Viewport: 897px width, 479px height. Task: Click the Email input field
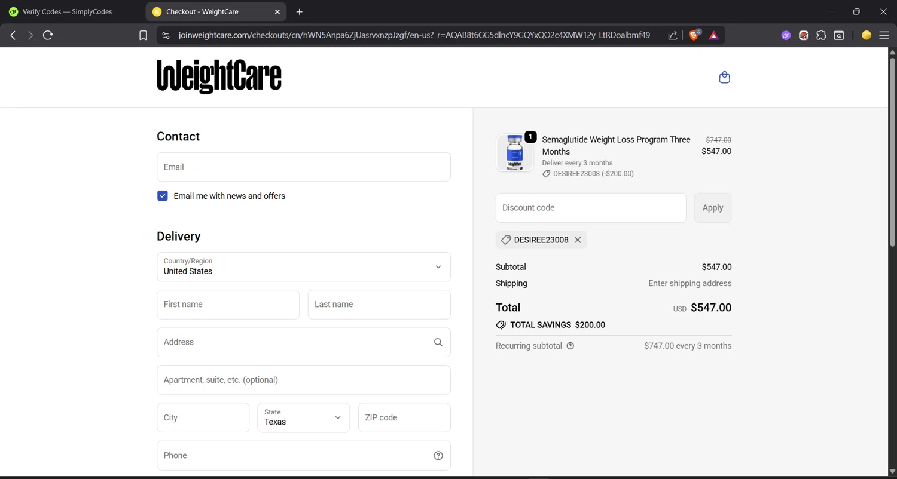coord(304,167)
